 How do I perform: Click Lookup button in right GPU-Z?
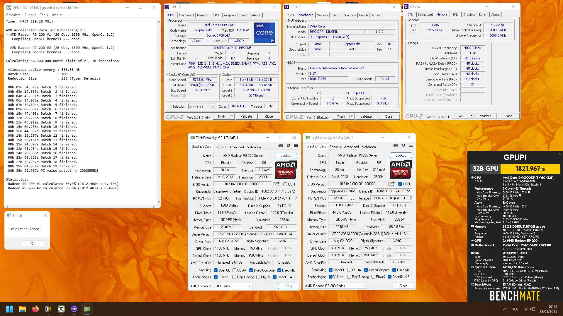click(401, 155)
